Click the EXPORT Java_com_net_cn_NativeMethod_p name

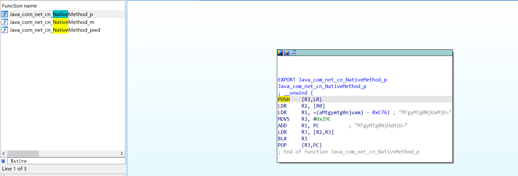pyautogui.click(x=342, y=80)
